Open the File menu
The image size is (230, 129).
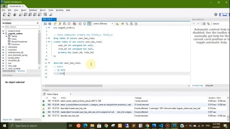[3, 10]
